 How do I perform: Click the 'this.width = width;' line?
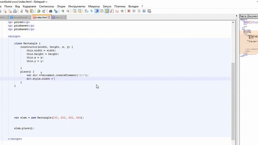pos(41,50)
